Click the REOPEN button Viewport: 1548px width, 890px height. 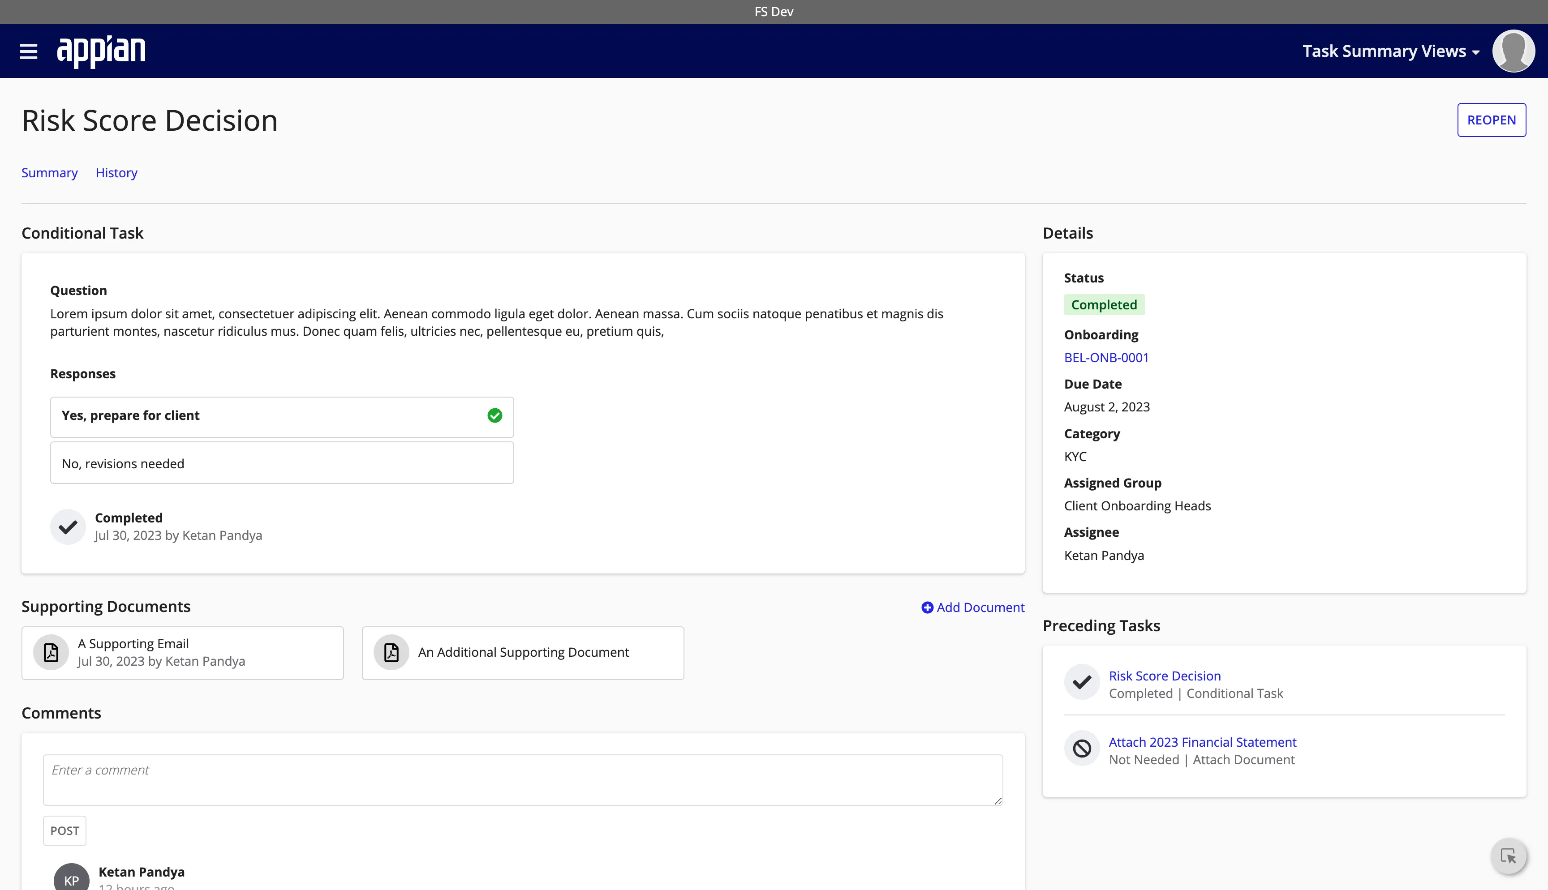[x=1492, y=120]
